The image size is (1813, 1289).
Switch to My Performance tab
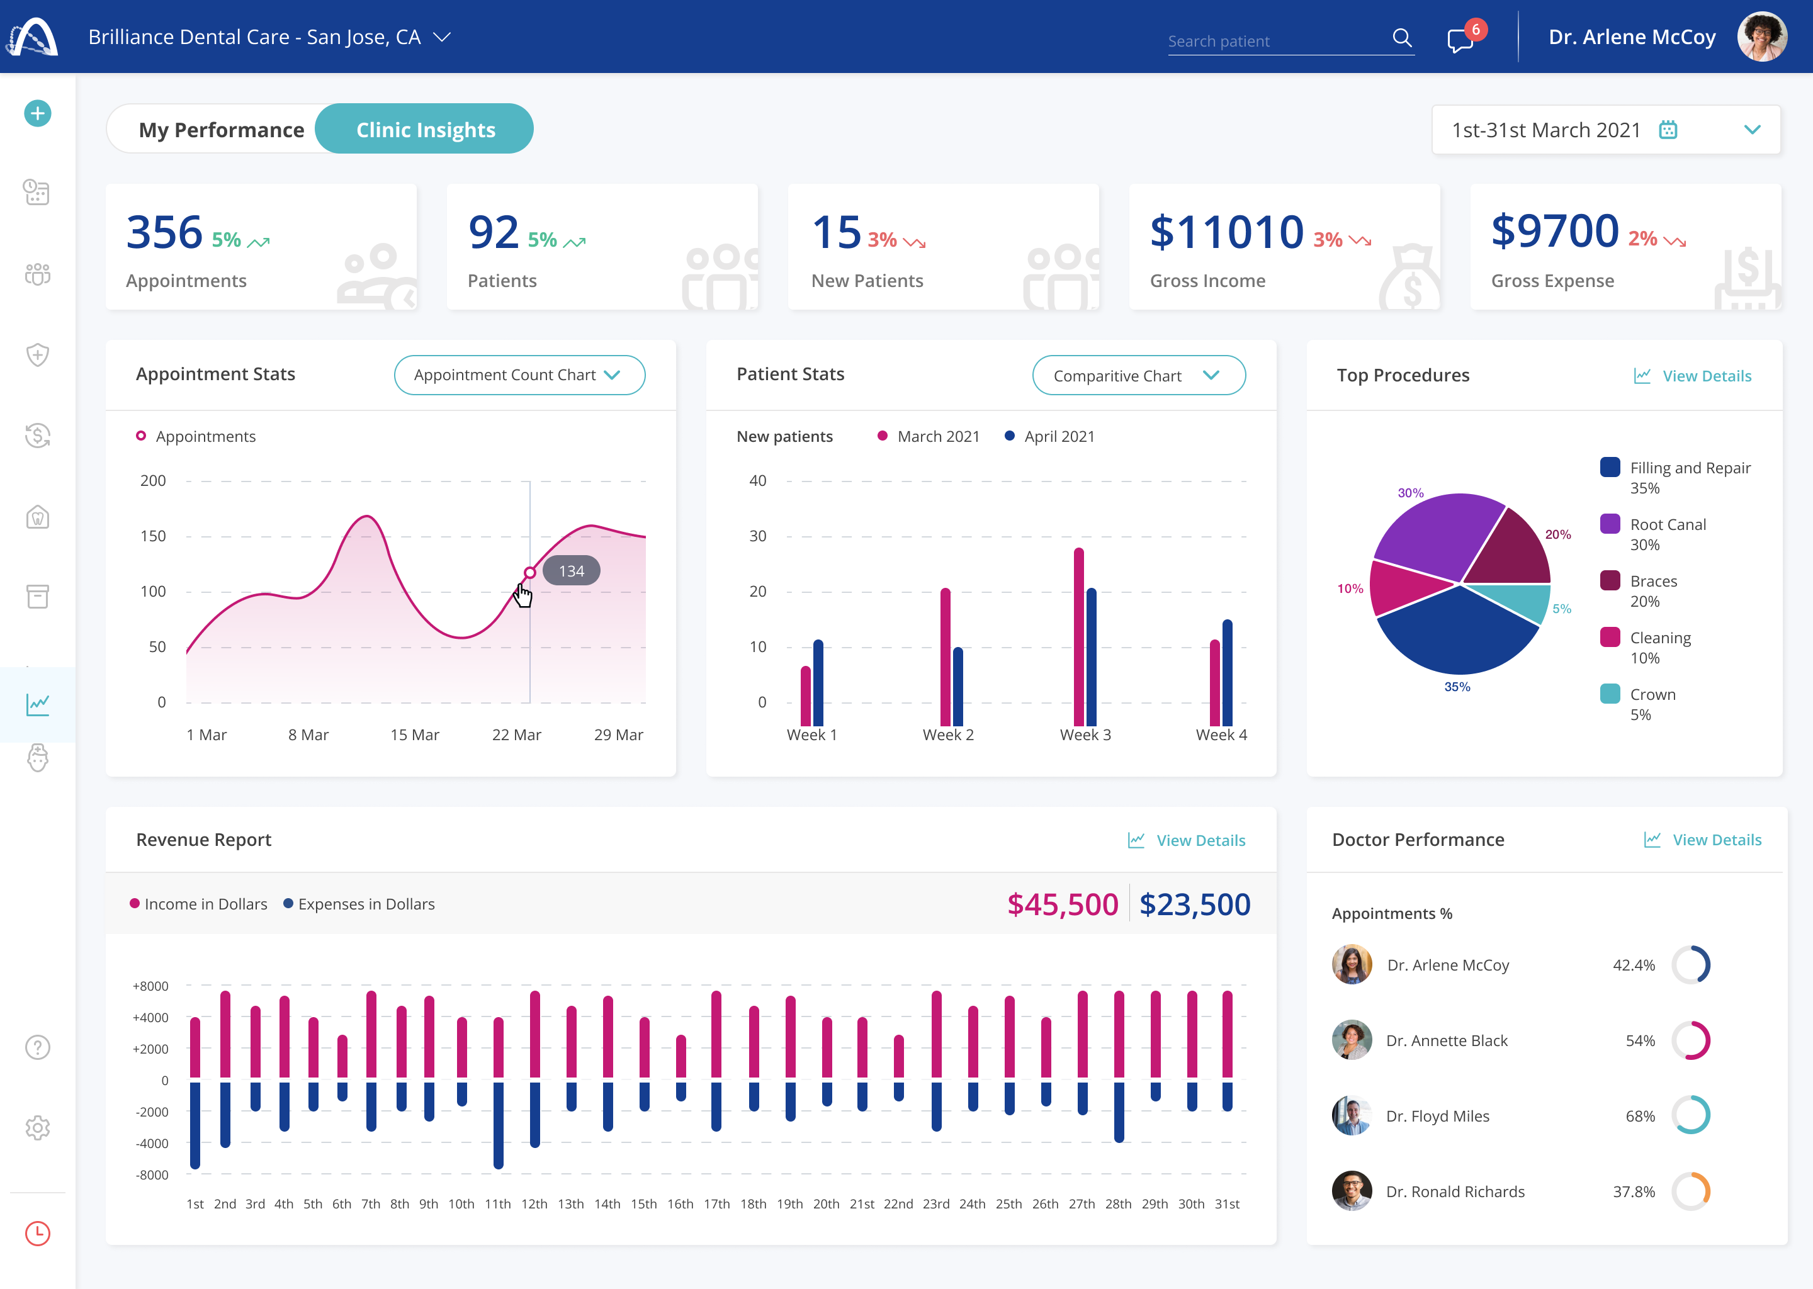click(x=221, y=130)
